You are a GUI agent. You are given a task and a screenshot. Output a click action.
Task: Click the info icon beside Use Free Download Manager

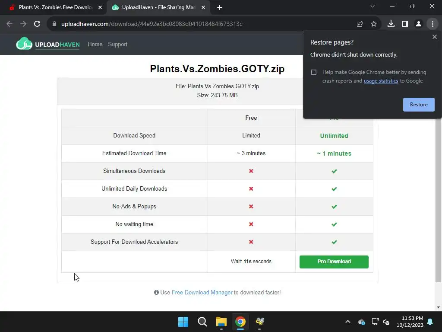tap(156, 293)
